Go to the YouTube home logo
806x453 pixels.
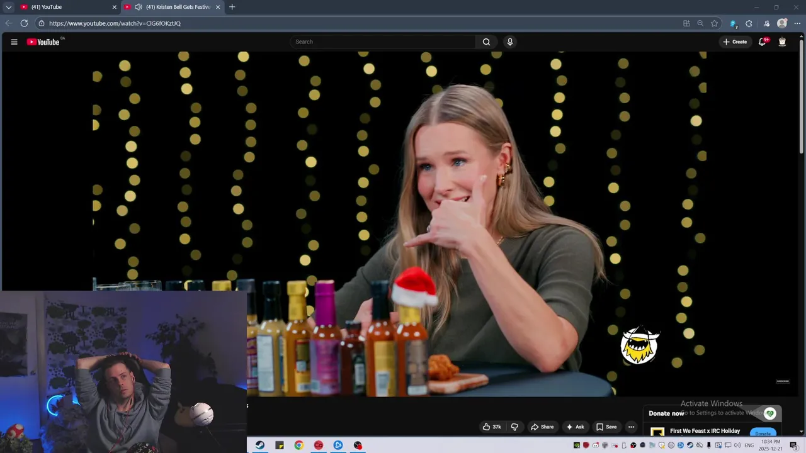click(x=43, y=42)
